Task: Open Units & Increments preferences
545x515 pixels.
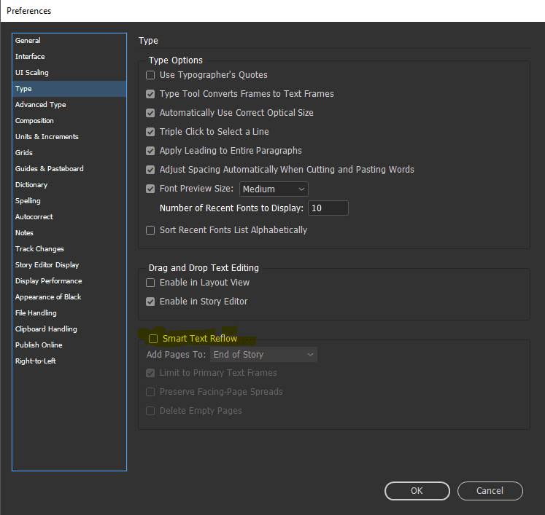Action: [69, 137]
